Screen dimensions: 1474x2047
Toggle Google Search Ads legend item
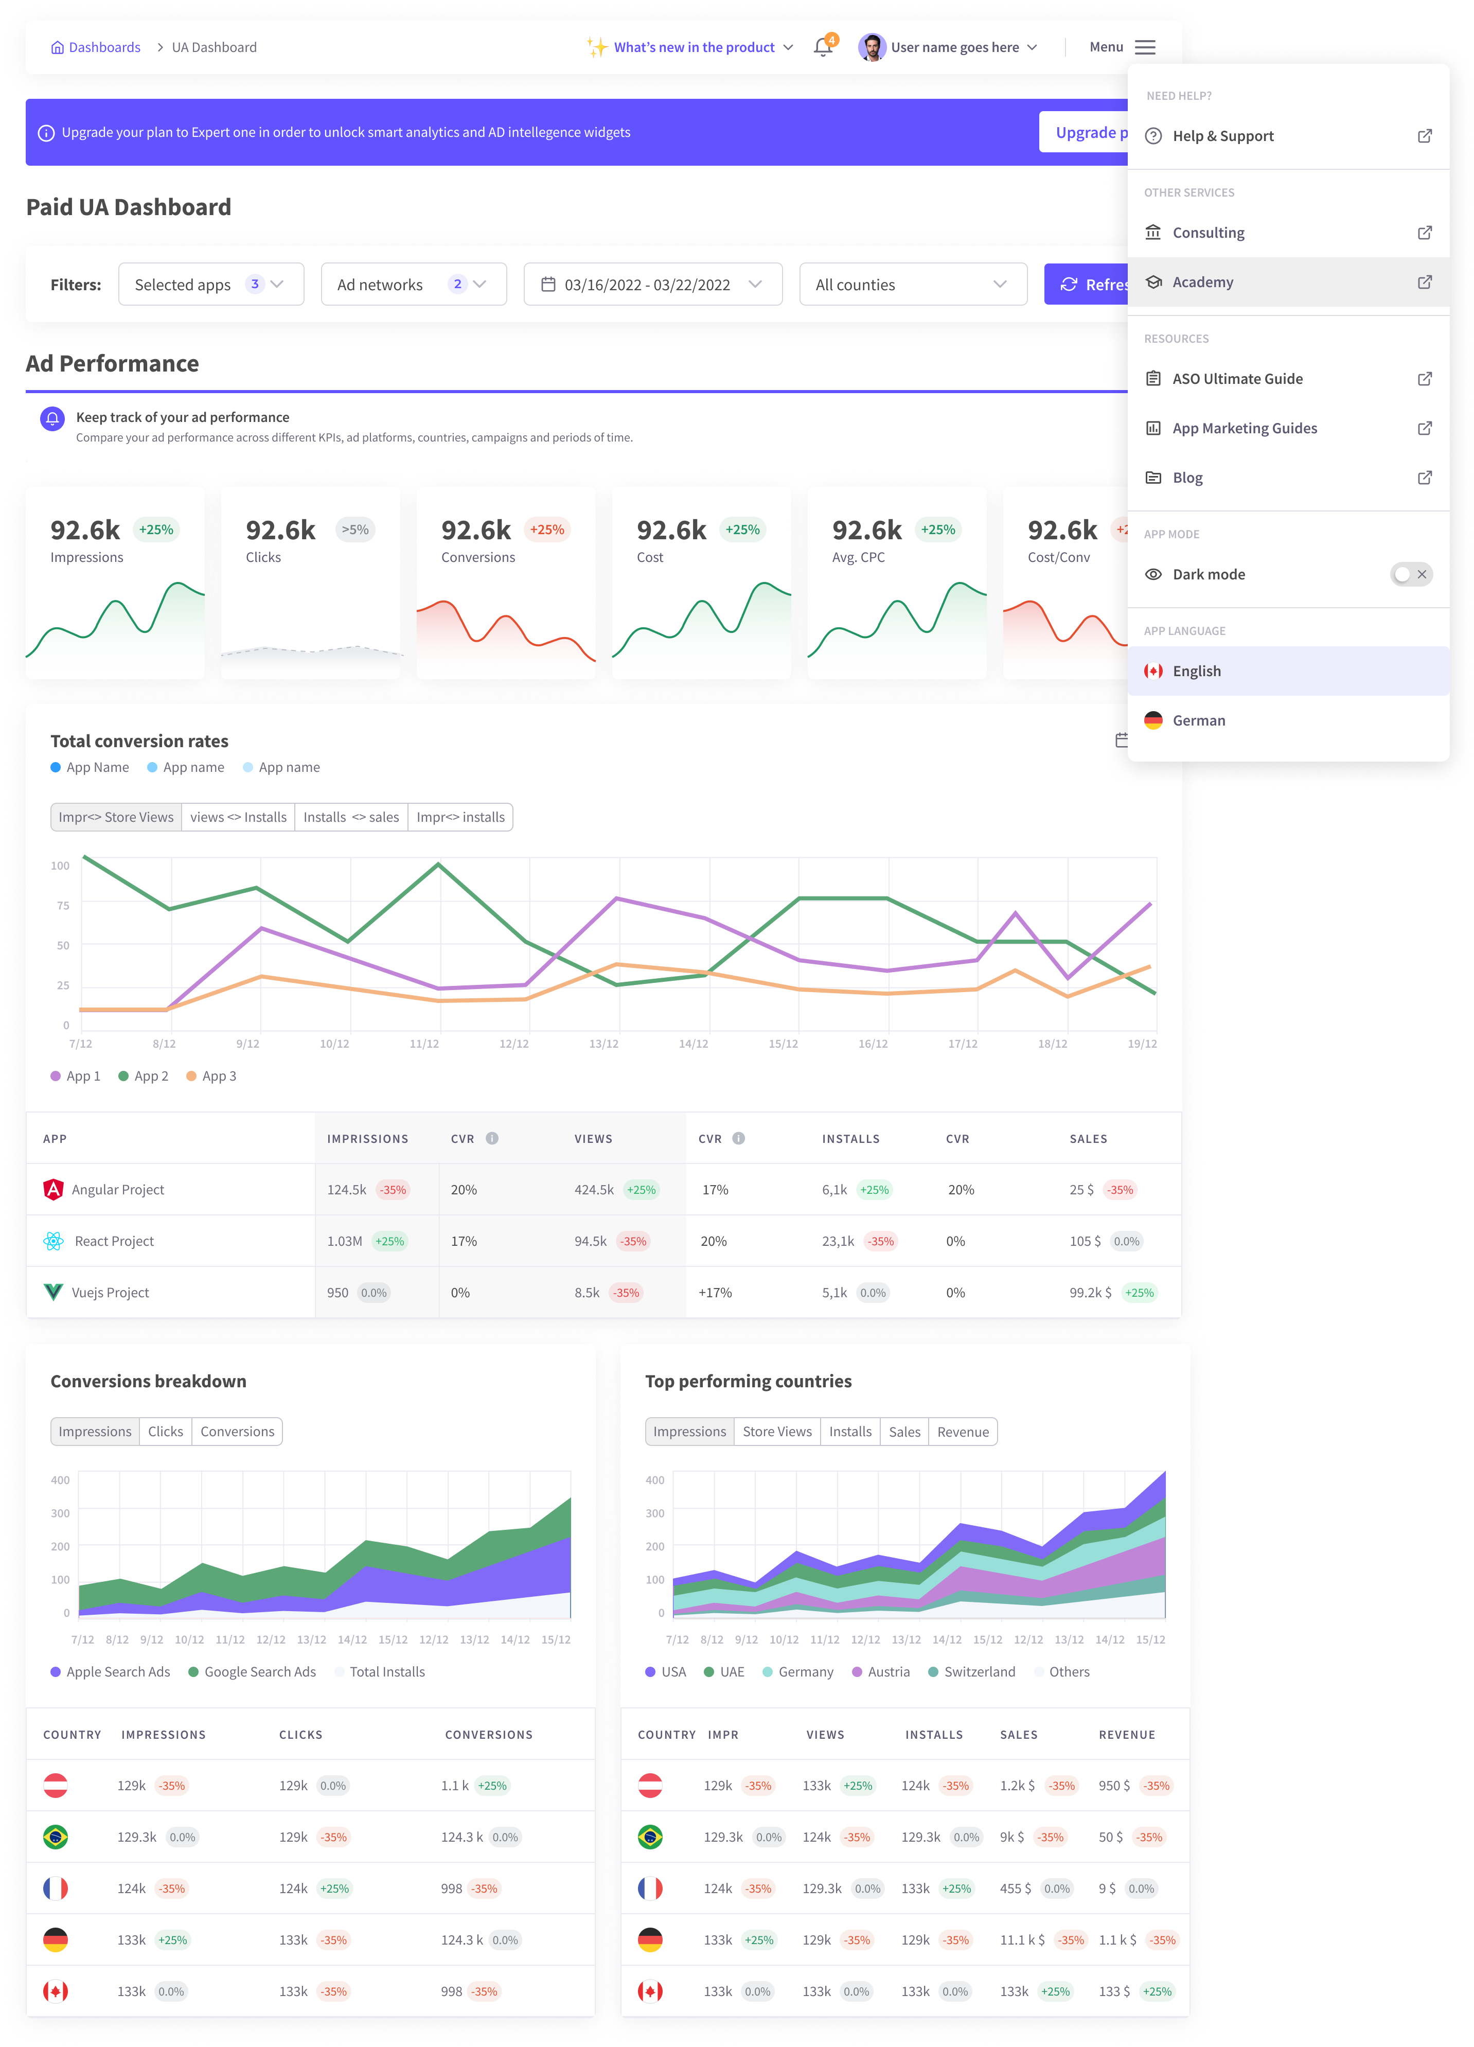[x=252, y=1671]
